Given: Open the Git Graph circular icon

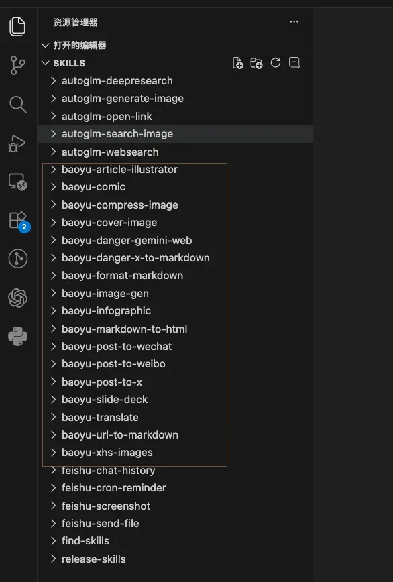Looking at the screenshot, I should point(18,259).
